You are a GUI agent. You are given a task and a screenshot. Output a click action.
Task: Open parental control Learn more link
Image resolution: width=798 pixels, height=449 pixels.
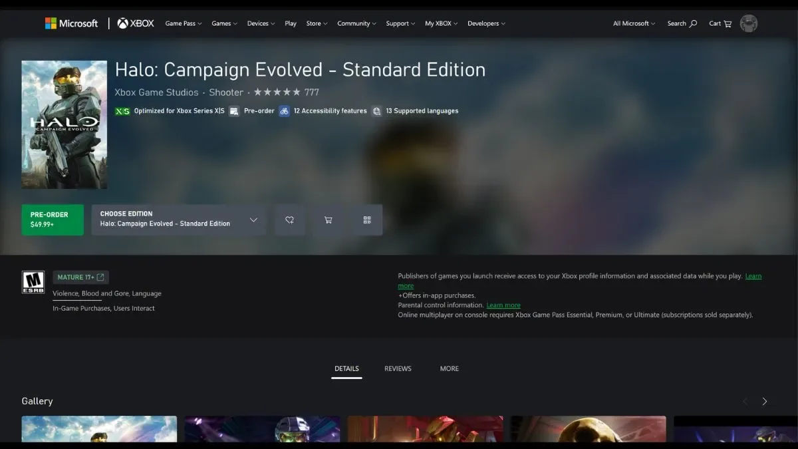pyautogui.click(x=503, y=305)
